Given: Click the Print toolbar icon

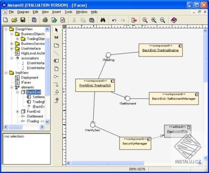Looking at the screenshot, I should coord(45,20).
